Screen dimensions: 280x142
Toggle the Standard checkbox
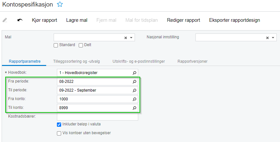coord(56,45)
